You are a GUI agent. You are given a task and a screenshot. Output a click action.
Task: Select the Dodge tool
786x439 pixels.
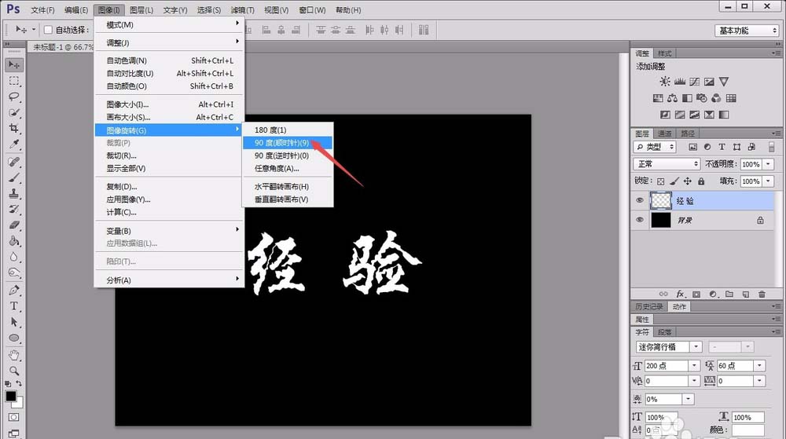pos(14,273)
